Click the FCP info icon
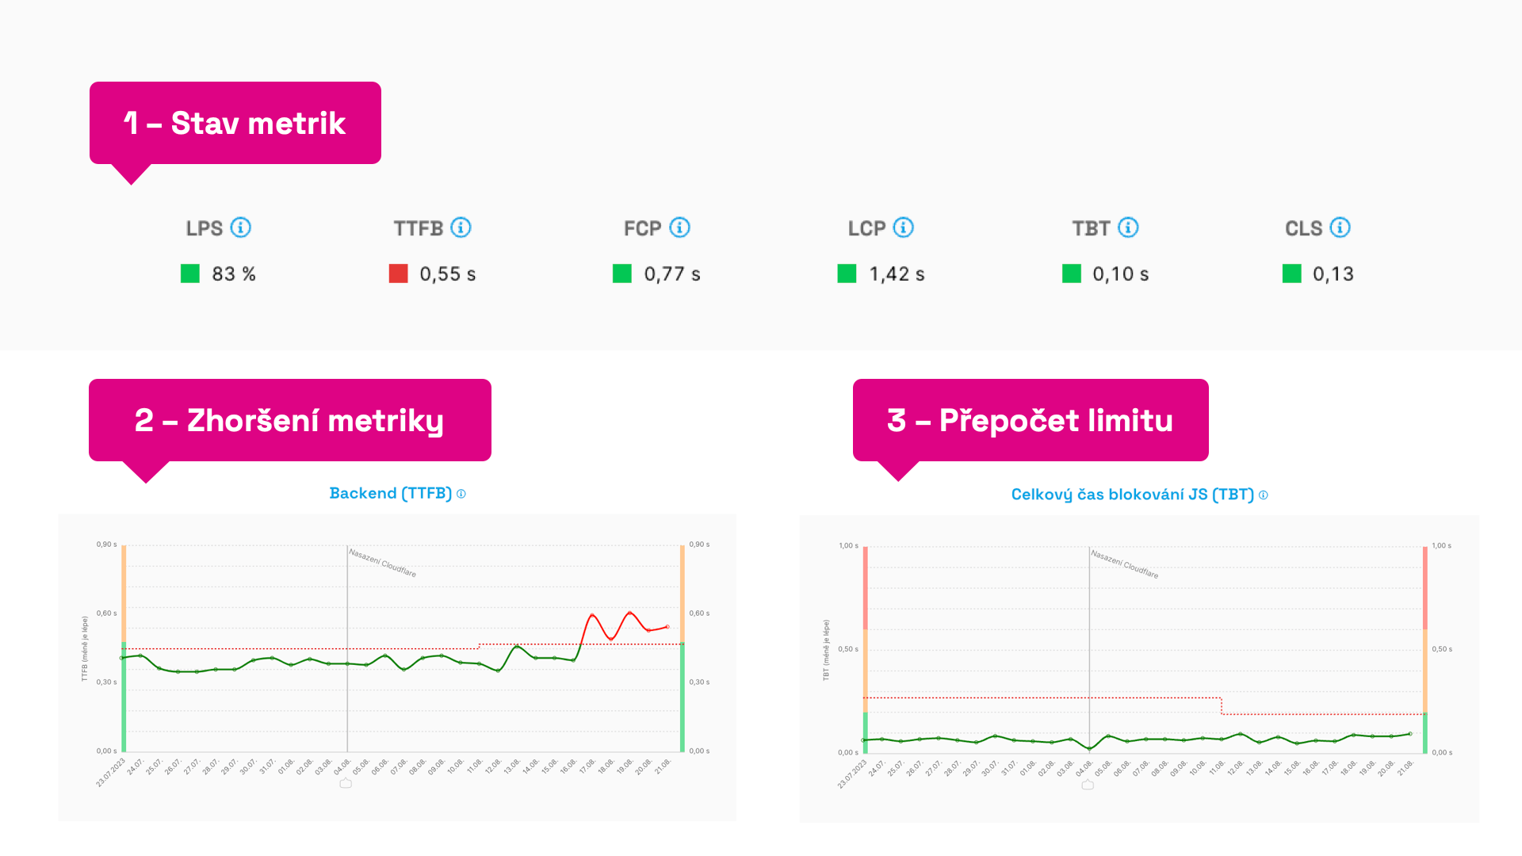This screenshot has height=856, width=1522. click(x=679, y=228)
